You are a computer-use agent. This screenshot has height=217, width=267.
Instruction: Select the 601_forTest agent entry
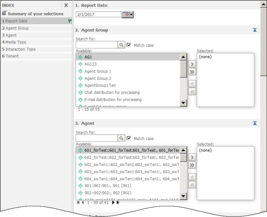point(128,150)
